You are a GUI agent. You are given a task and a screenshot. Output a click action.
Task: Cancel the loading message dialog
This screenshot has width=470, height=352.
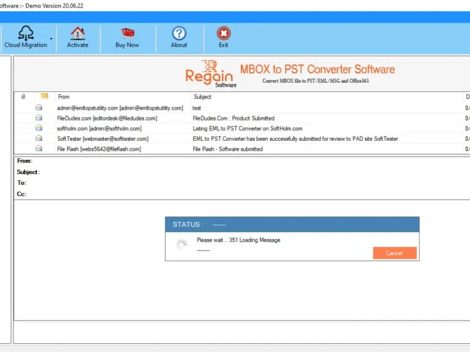(395, 253)
